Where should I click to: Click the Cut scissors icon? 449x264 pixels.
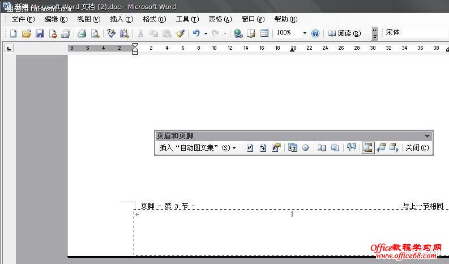point(140,33)
